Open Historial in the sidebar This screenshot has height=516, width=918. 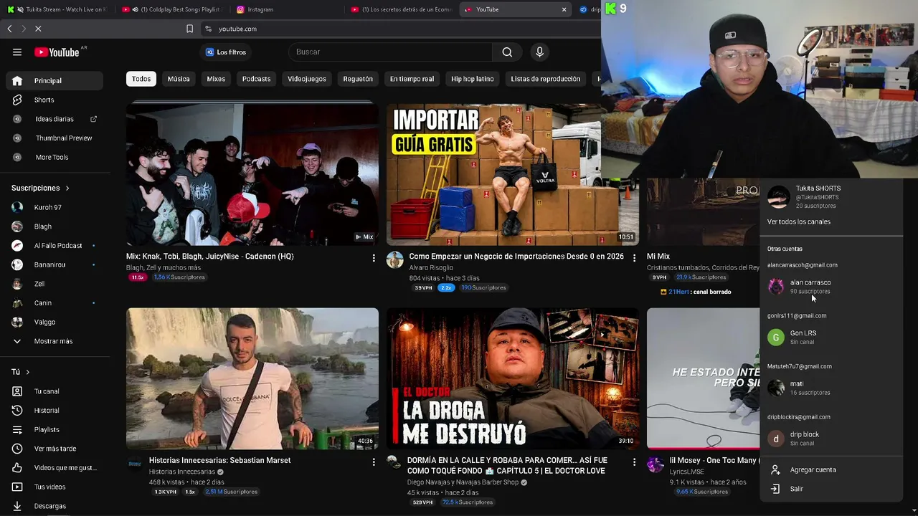[55, 411]
